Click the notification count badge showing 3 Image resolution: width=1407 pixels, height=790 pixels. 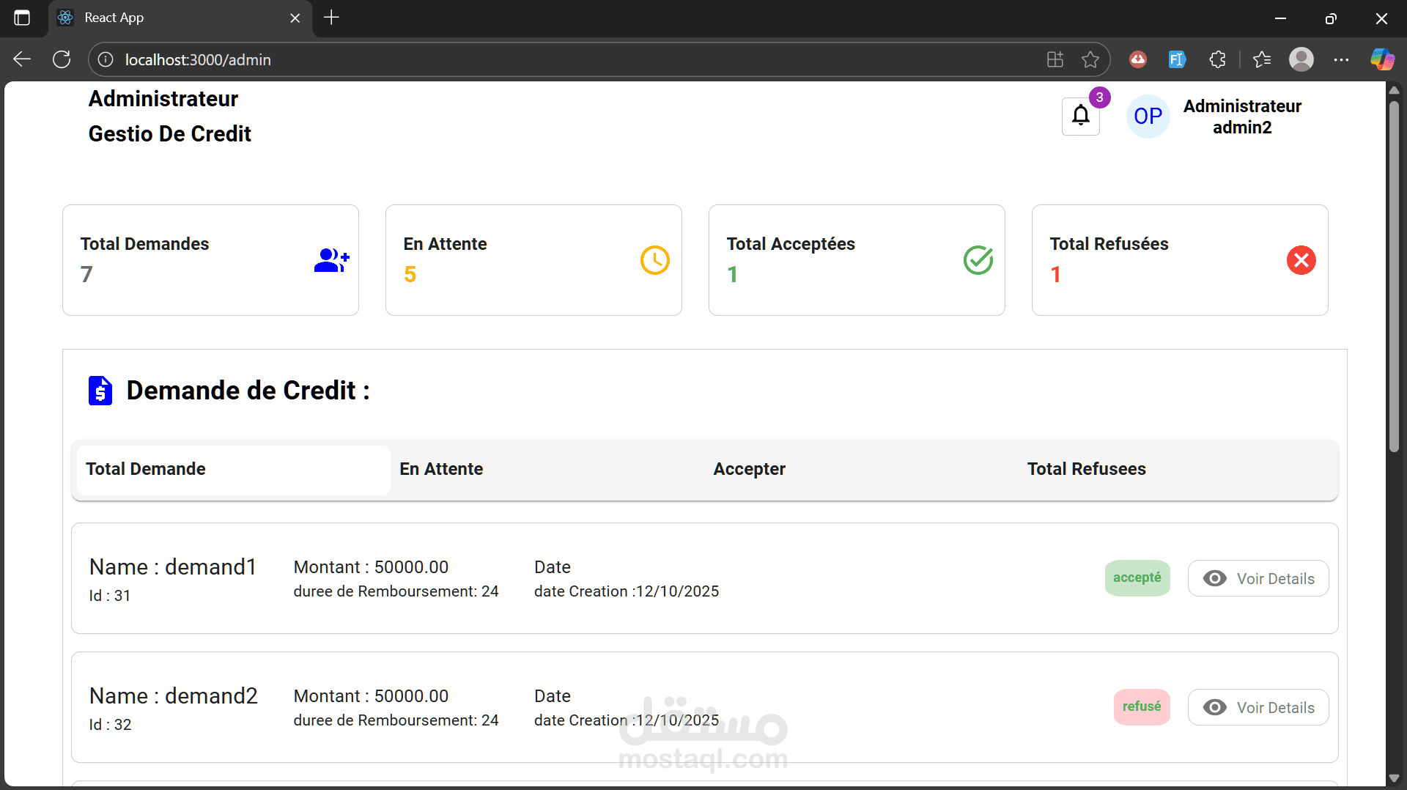(x=1099, y=97)
